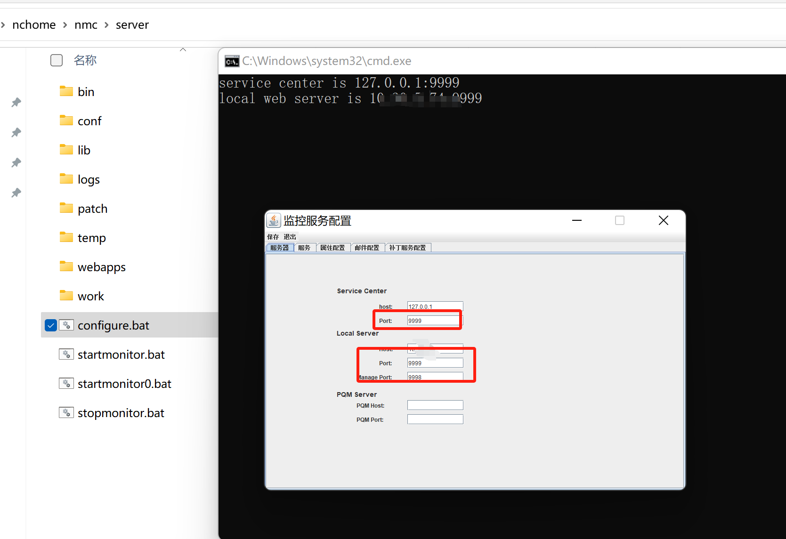Click the PQM Port input field

coord(435,419)
